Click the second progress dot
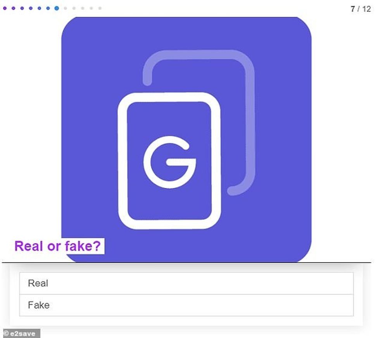The image size is (380, 338). point(14,8)
